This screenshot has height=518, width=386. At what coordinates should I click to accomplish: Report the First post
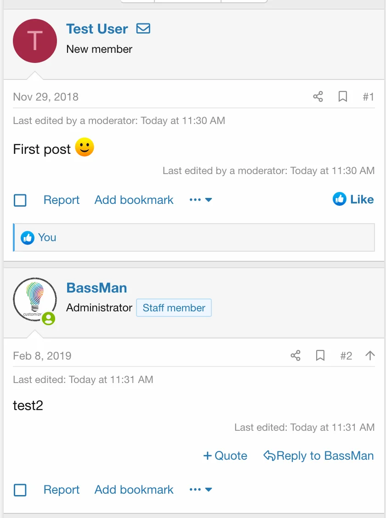62,200
